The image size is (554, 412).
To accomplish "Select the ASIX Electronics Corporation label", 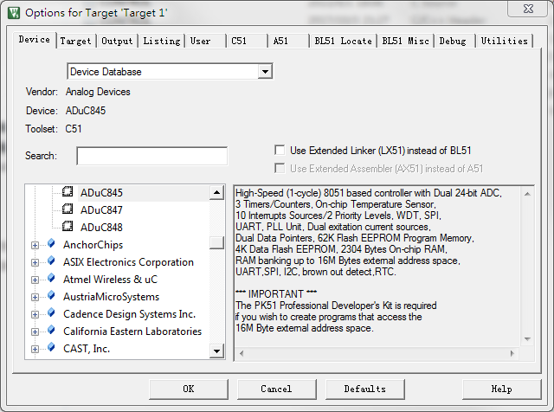I will (x=128, y=262).
